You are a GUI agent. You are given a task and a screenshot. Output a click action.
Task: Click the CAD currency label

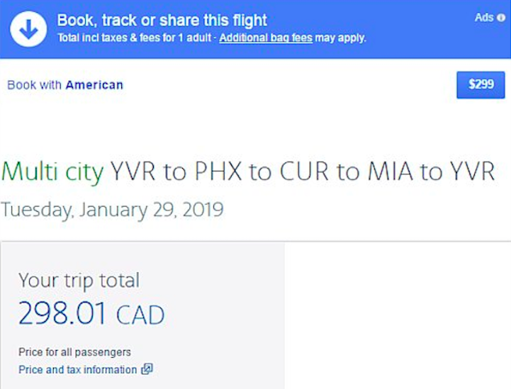click(140, 315)
